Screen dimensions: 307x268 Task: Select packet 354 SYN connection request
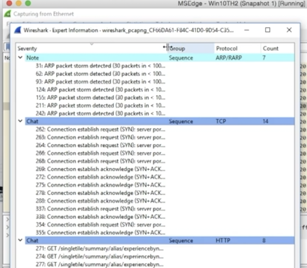[x=100, y=225]
